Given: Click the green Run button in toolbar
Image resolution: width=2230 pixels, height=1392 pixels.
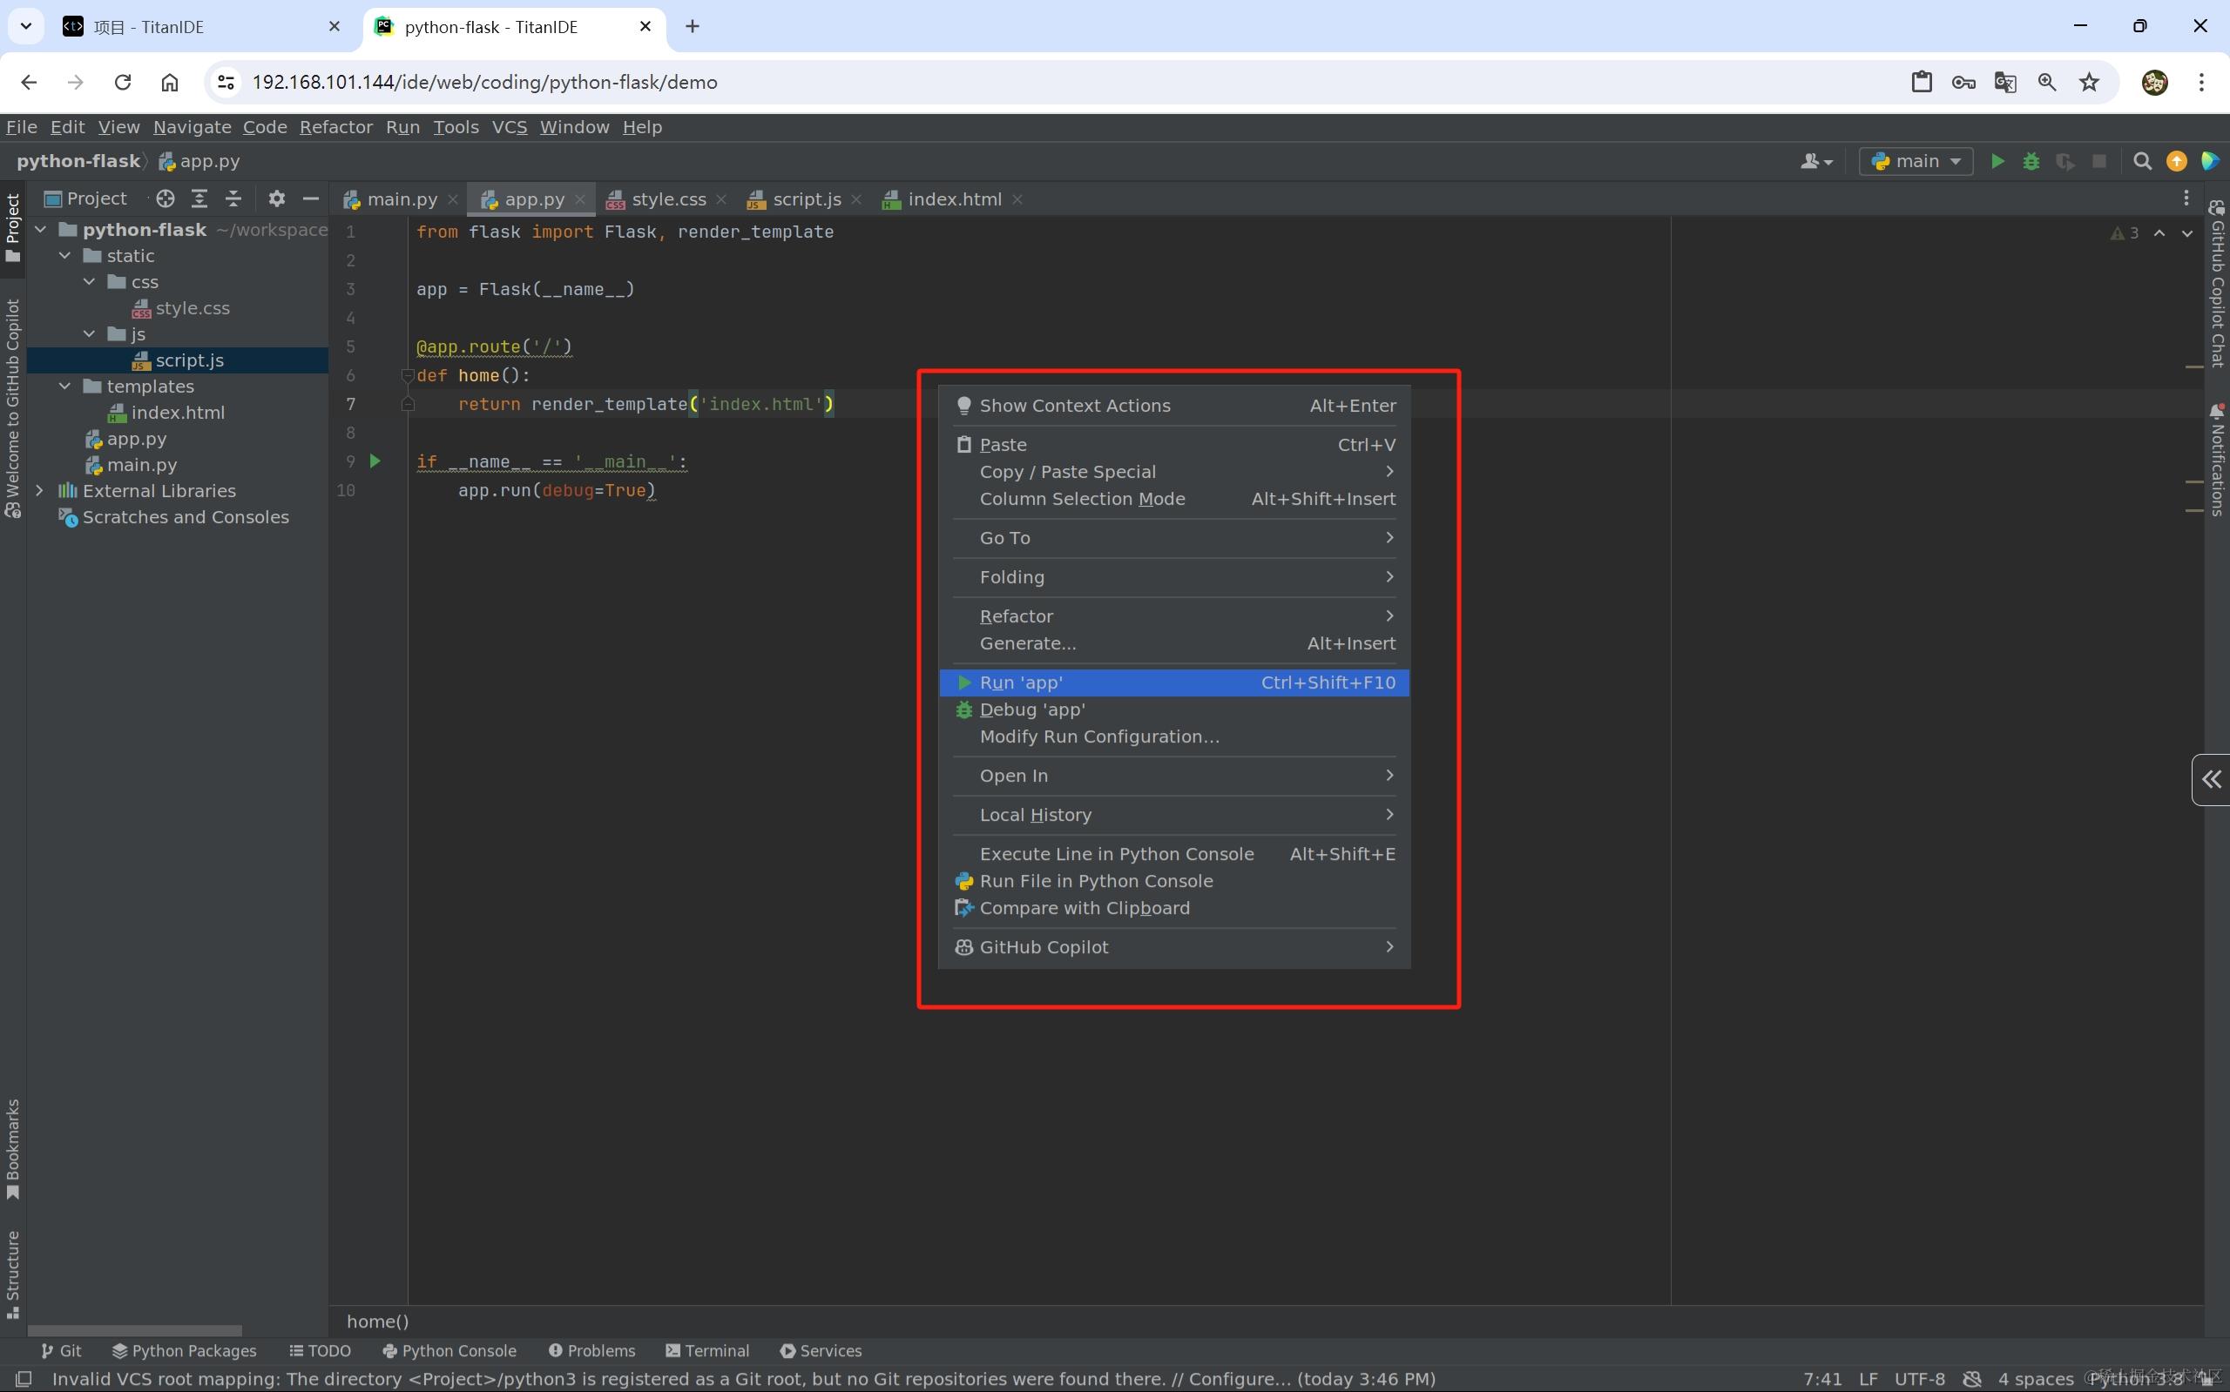Looking at the screenshot, I should [1997, 161].
